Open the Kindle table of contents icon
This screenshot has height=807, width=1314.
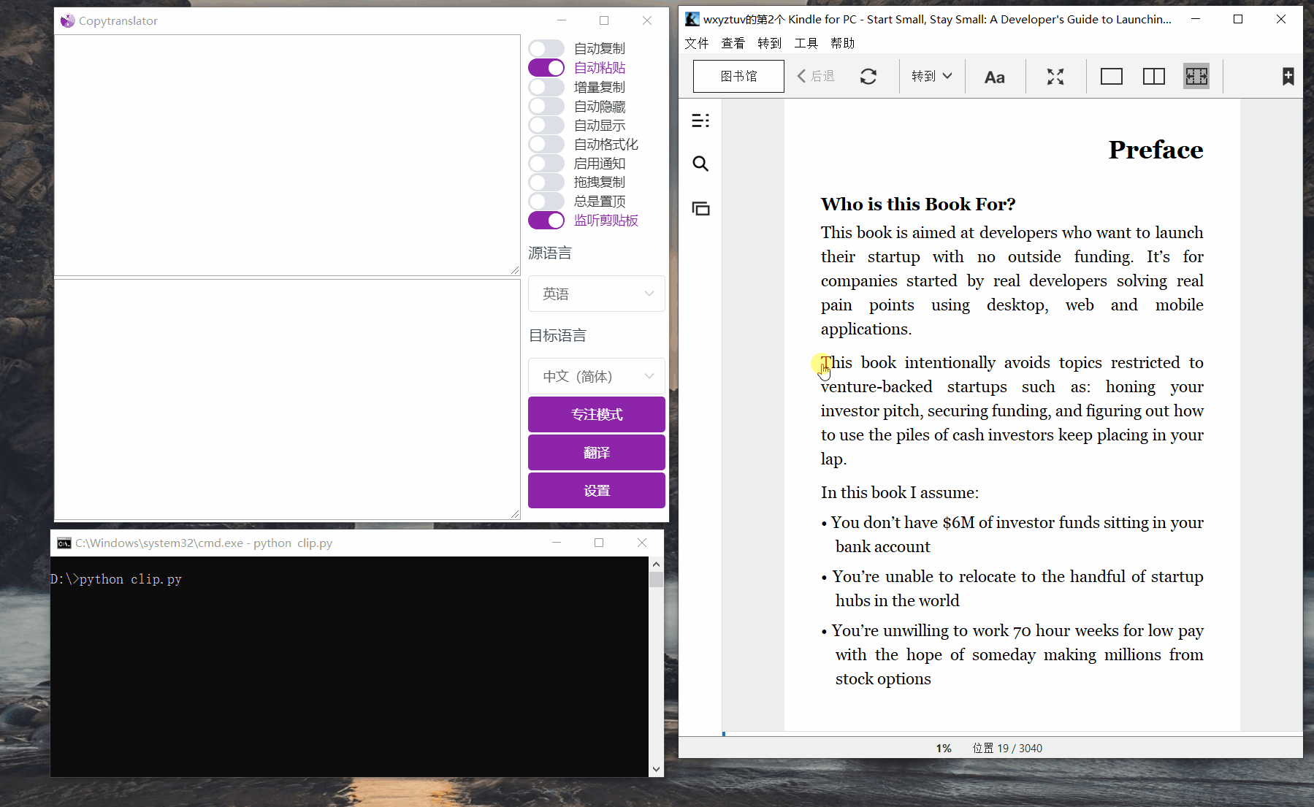tap(700, 121)
